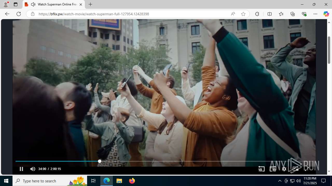Close the Watch Superman tab
This screenshot has width=332, height=186.
point(81,4)
